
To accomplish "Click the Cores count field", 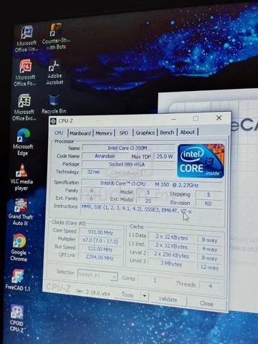I will (155, 280).
